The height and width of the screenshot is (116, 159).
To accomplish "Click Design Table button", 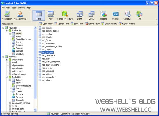I will [62, 24].
